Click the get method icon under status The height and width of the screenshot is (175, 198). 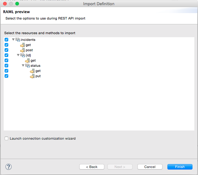tap(32, 71)
